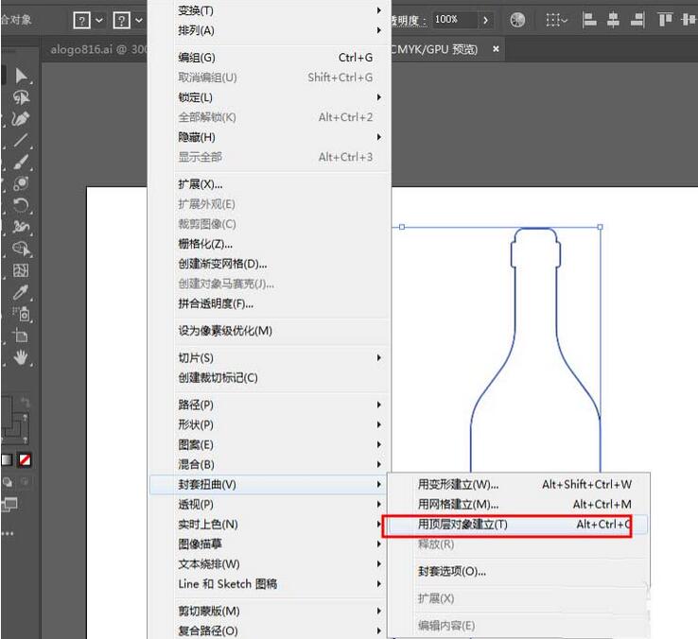Click Vertical Align Top icon
The width and height of the screenshot is (698, 639).
click(x=665, y=20)
